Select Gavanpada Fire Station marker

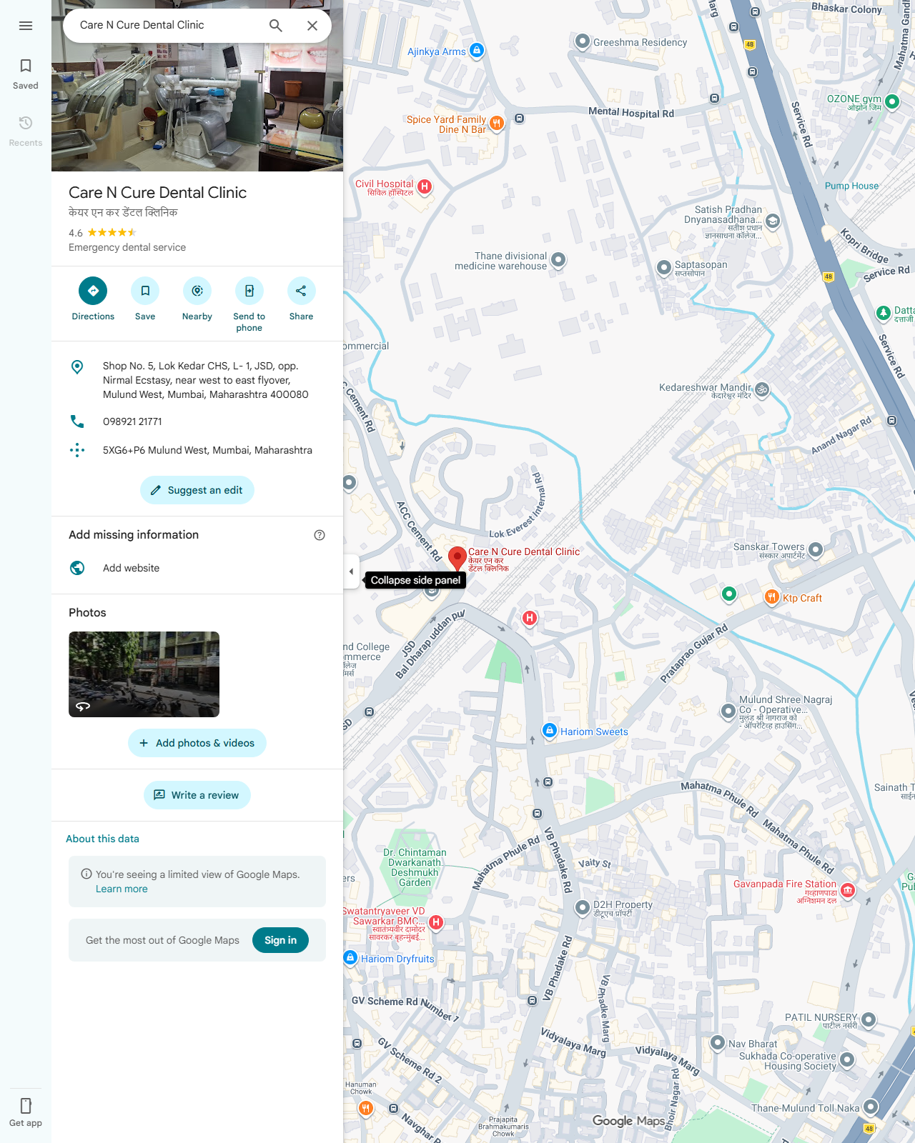click(x=848, y=890)
